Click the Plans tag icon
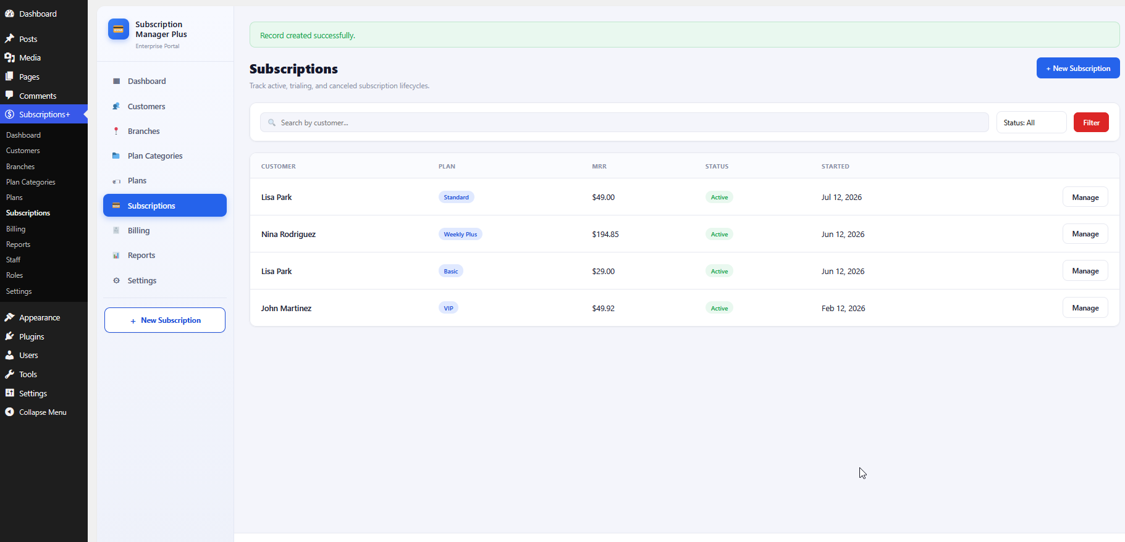Viewport: 1125px width, 542px height. 116,181
